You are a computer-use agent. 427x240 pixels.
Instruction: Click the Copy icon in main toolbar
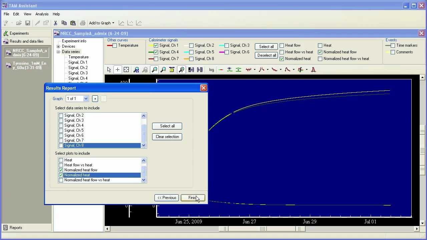pyautogui.click(x=64, y=23)
